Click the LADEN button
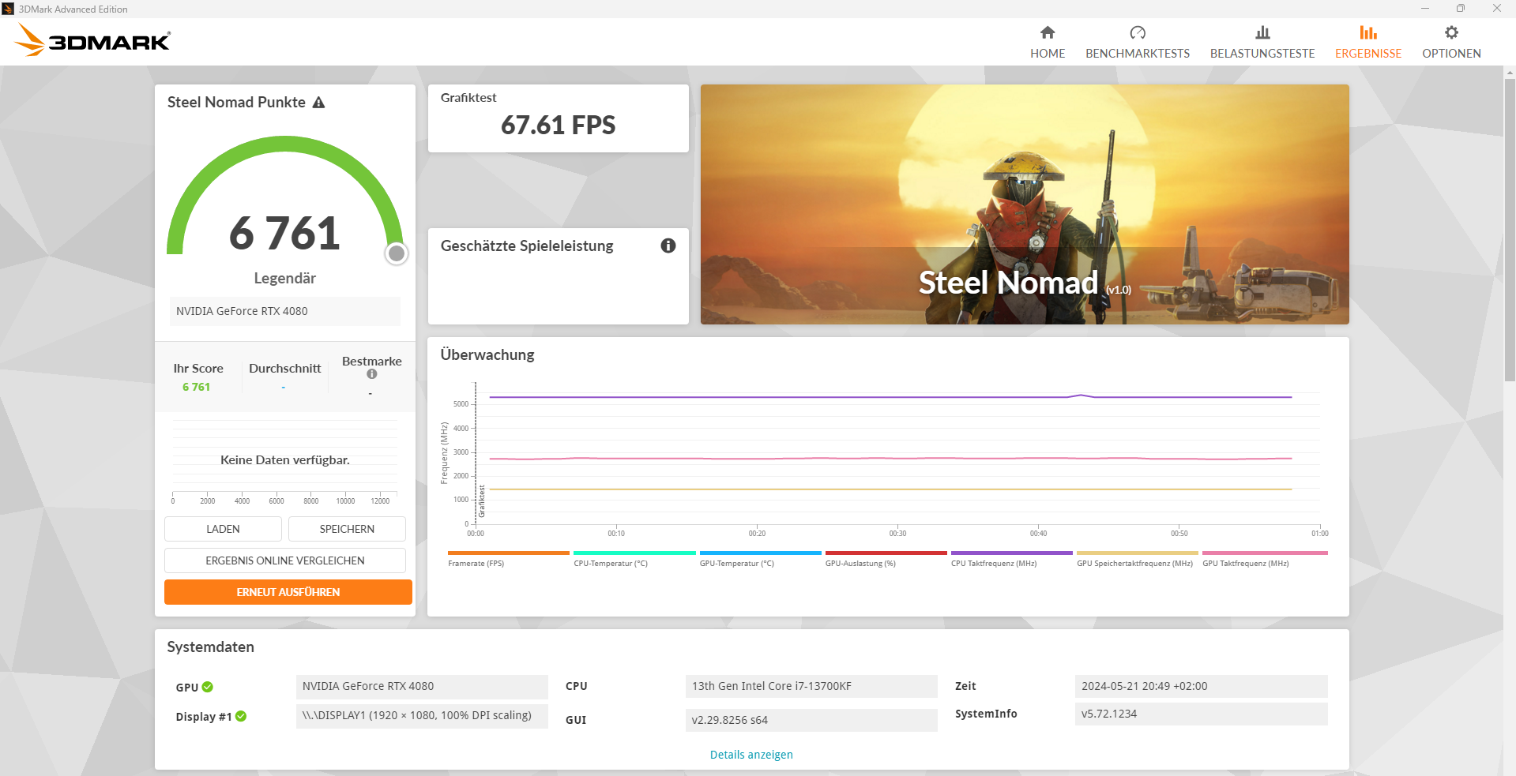 click(x=223, y=529)
